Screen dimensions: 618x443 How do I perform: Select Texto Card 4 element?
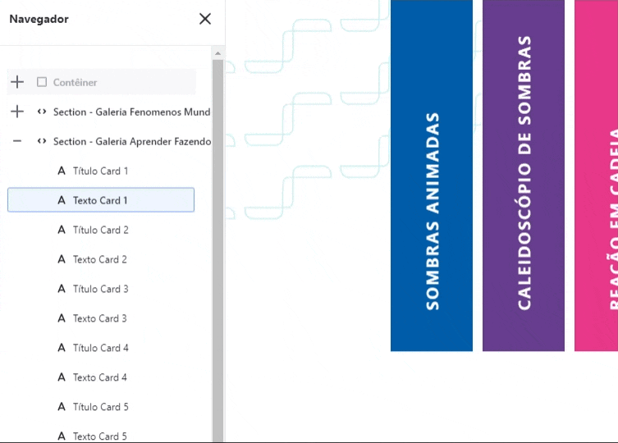99,377
